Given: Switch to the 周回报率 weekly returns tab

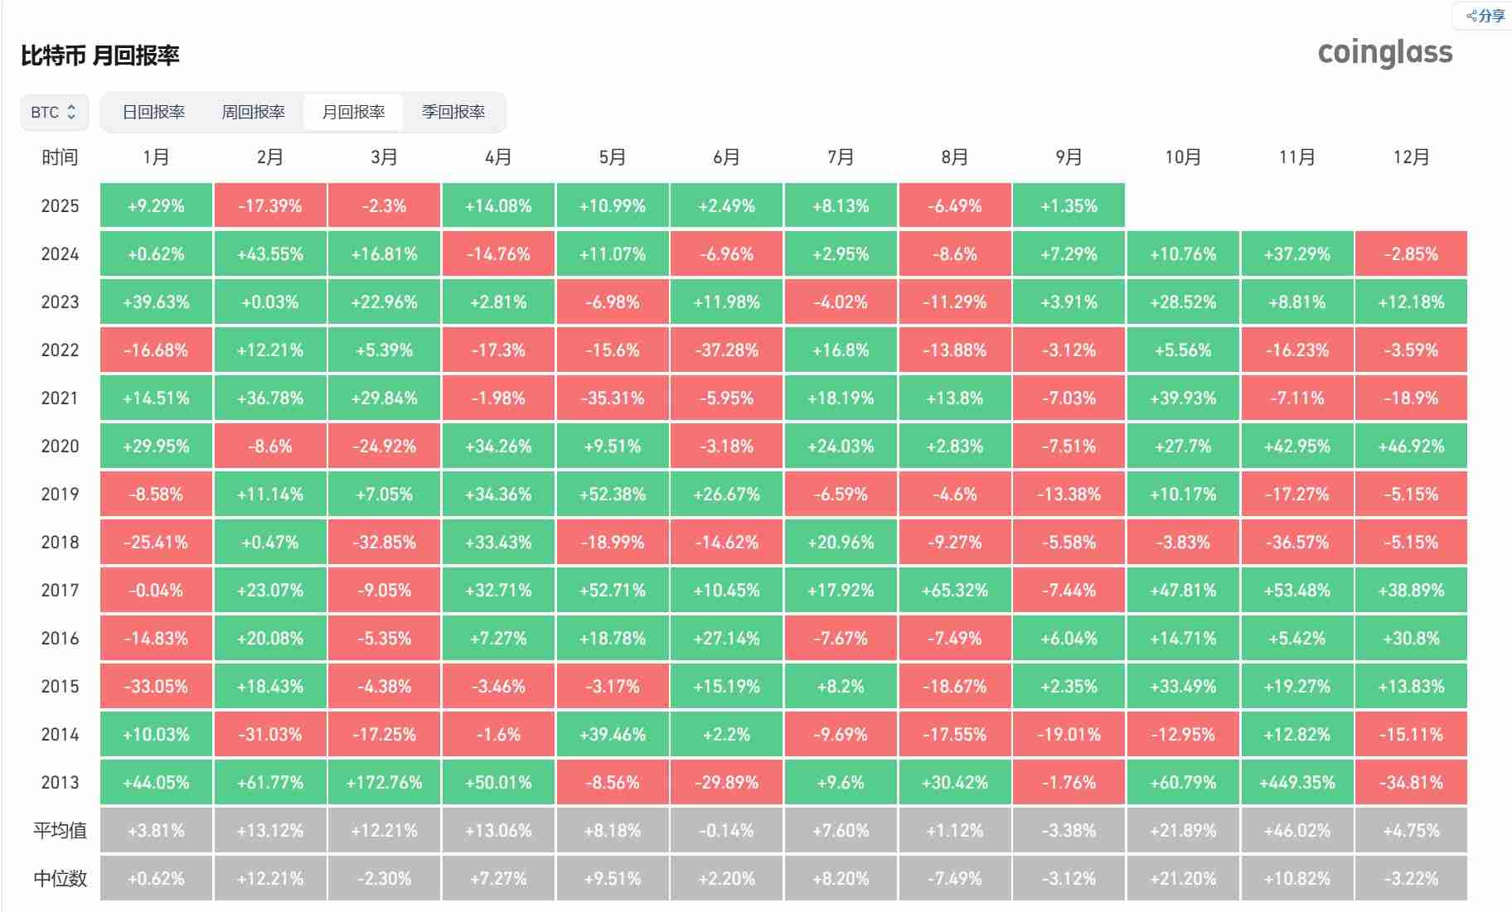Looking at the screenshot, I should (x=253, y=112).
